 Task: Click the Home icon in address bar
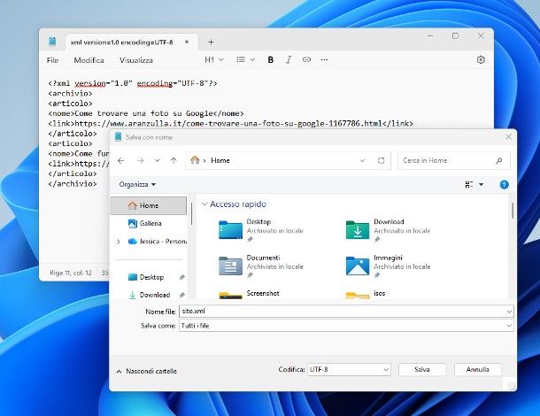(195, 160)
